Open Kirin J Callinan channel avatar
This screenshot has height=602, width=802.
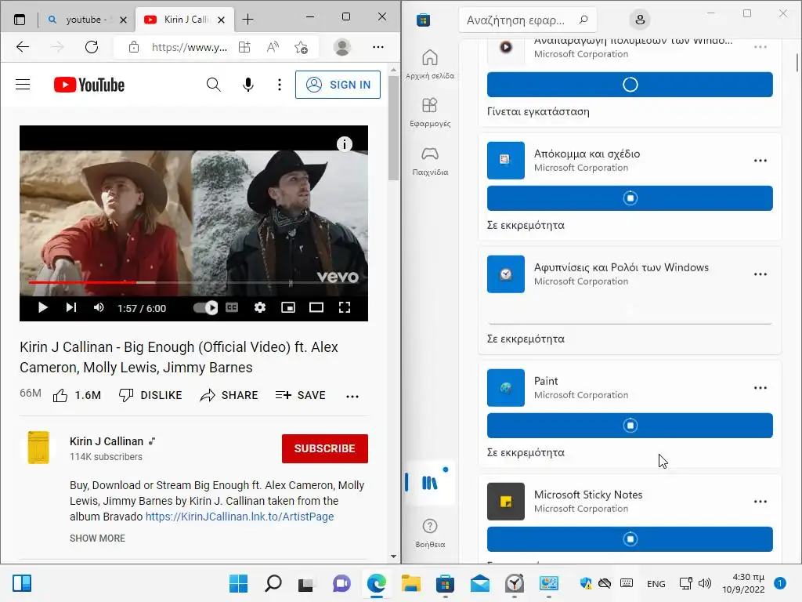(x=38, y=448)
